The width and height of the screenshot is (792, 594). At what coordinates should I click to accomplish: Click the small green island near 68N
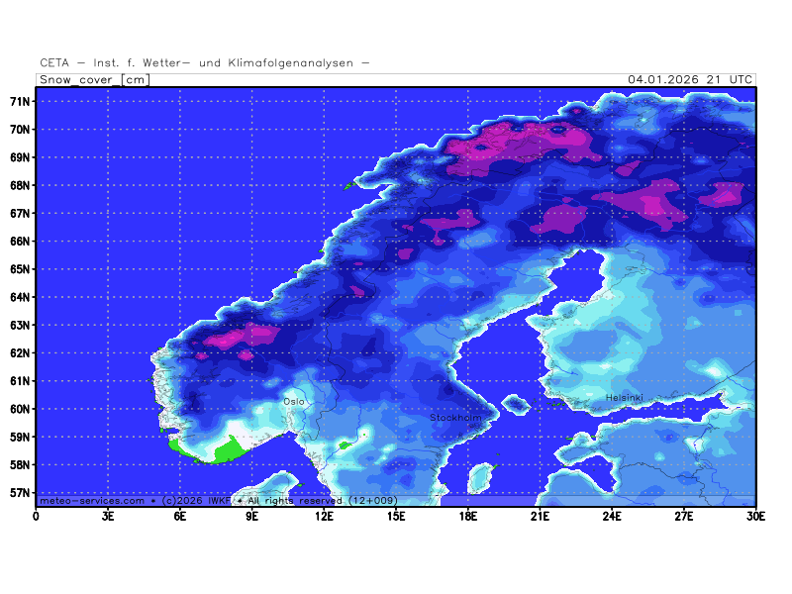tap(347, 185)
